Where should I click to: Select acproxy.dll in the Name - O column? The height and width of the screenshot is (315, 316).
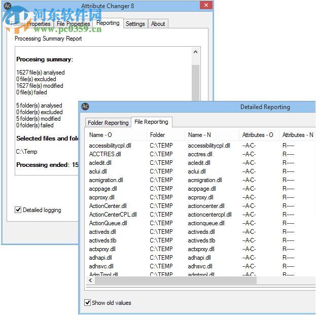[102, 197]
